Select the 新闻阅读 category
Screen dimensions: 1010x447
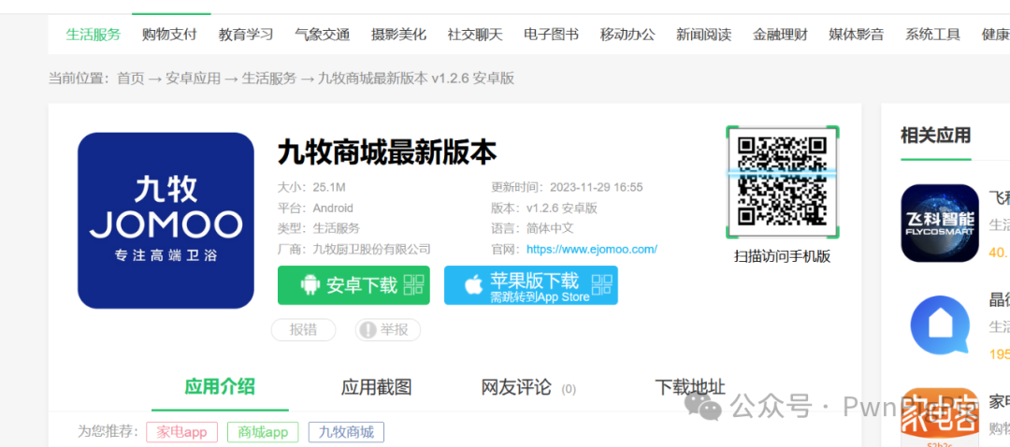point(704,35)
